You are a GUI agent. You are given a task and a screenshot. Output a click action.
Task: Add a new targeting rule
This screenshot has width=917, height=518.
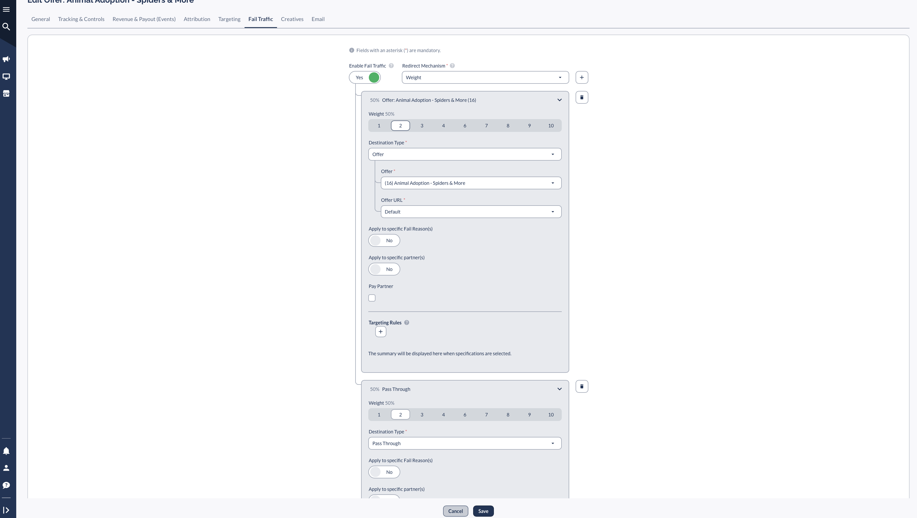(x=381, y=332)
